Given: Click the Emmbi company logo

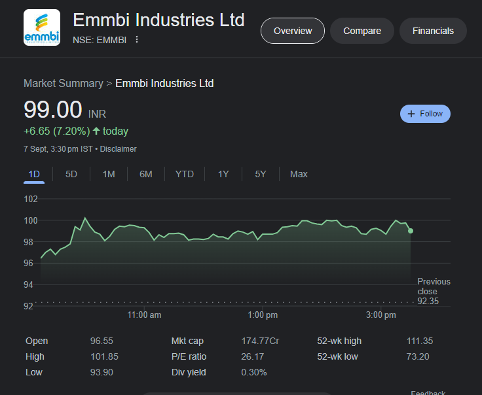Looking at the screenshot, I should (x=42, y=27).
